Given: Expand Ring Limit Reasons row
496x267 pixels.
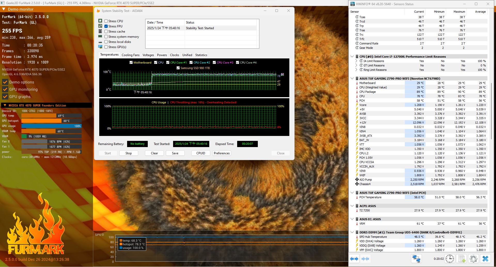Looking at the screenshot, I should (356, 70).
